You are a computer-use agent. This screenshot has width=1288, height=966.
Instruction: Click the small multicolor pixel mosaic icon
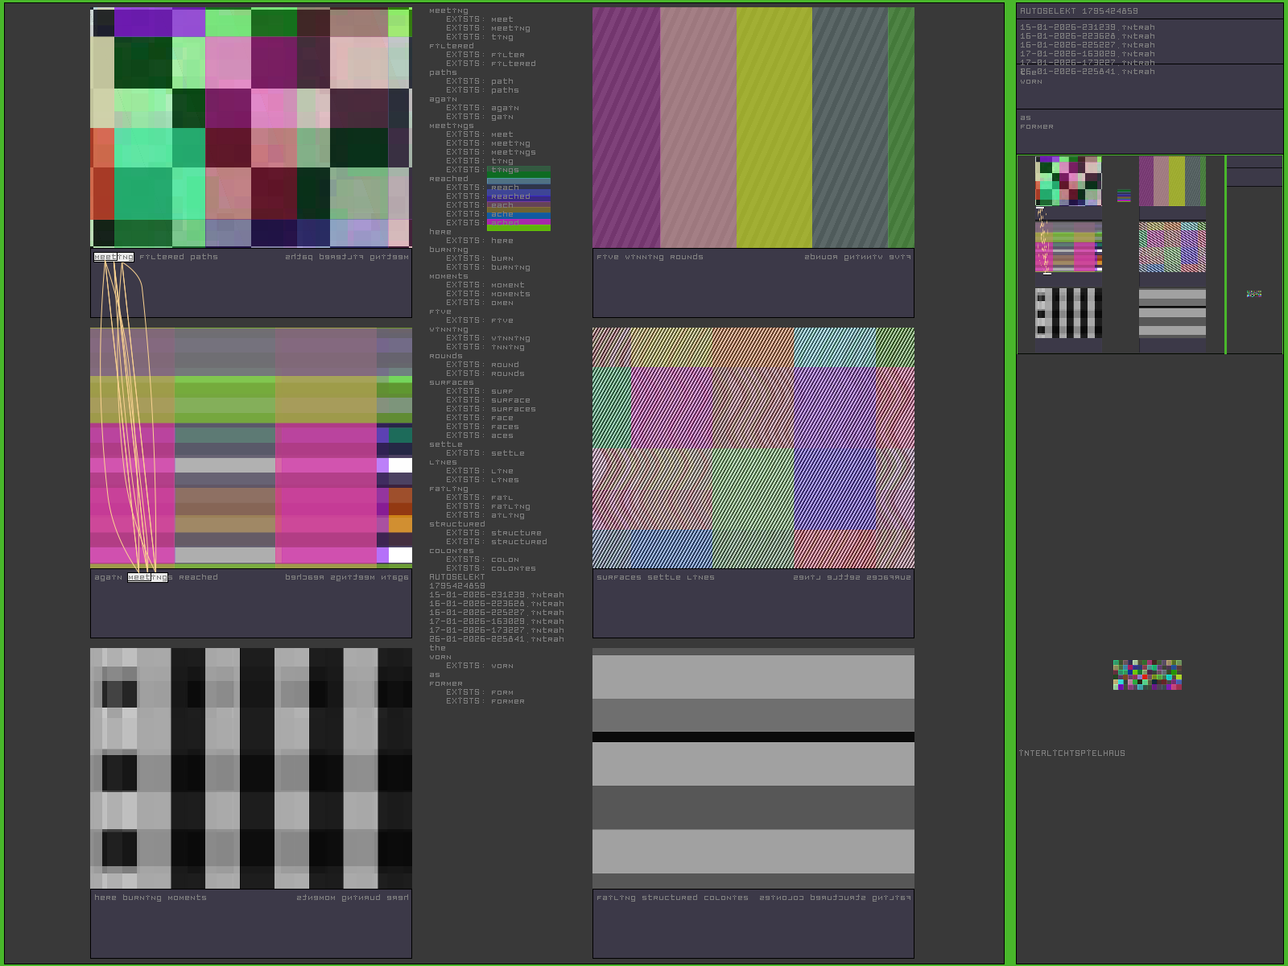[x=1147, y=675]
